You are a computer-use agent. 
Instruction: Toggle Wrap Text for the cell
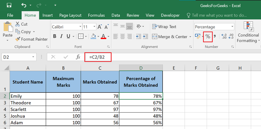coord(164,27)
